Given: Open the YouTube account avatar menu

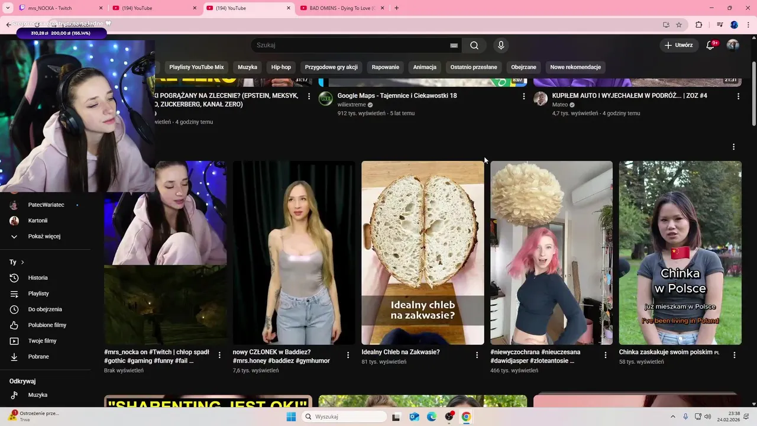Looking at the screenshot, I should (x=733, y=46).
